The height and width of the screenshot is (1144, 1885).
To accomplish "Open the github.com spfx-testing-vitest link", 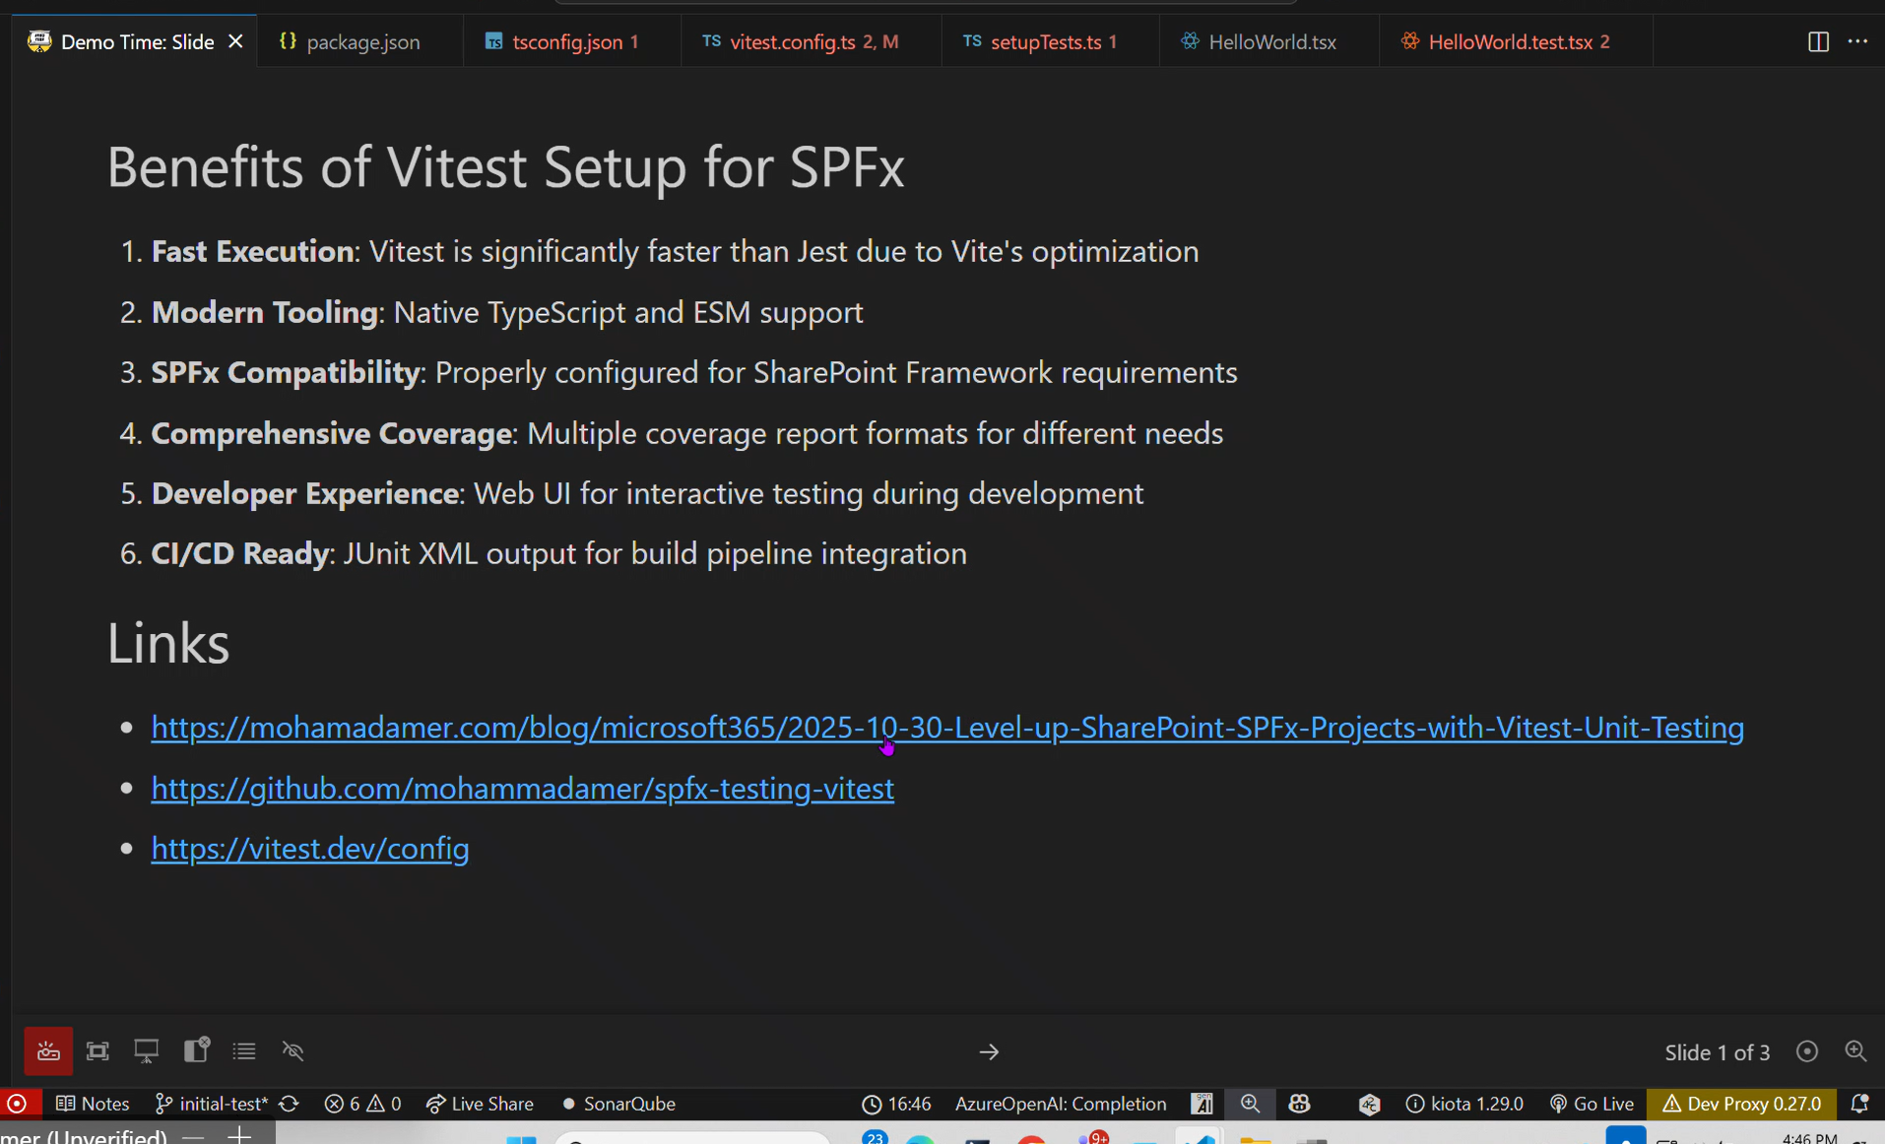I will coord(522,789).
